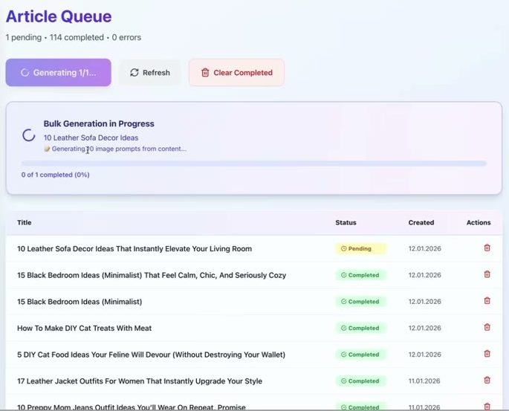Click the Title column header

[x=25, y=223]
